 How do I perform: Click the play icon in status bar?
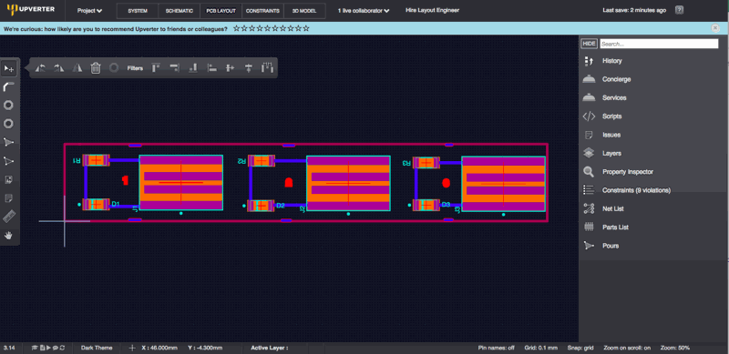[x=48, y=348]
